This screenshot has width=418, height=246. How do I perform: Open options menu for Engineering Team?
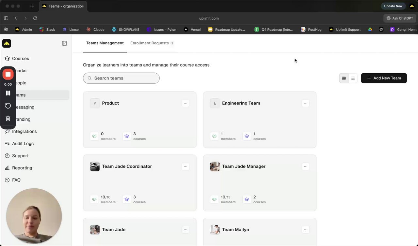(x=305, y=103)
